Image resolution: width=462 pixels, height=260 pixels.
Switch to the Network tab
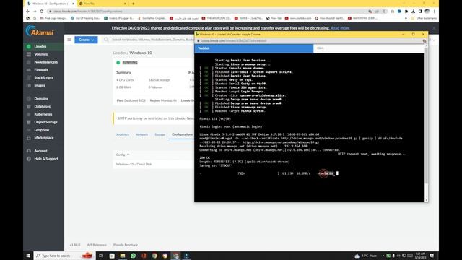tap(141, 134)
